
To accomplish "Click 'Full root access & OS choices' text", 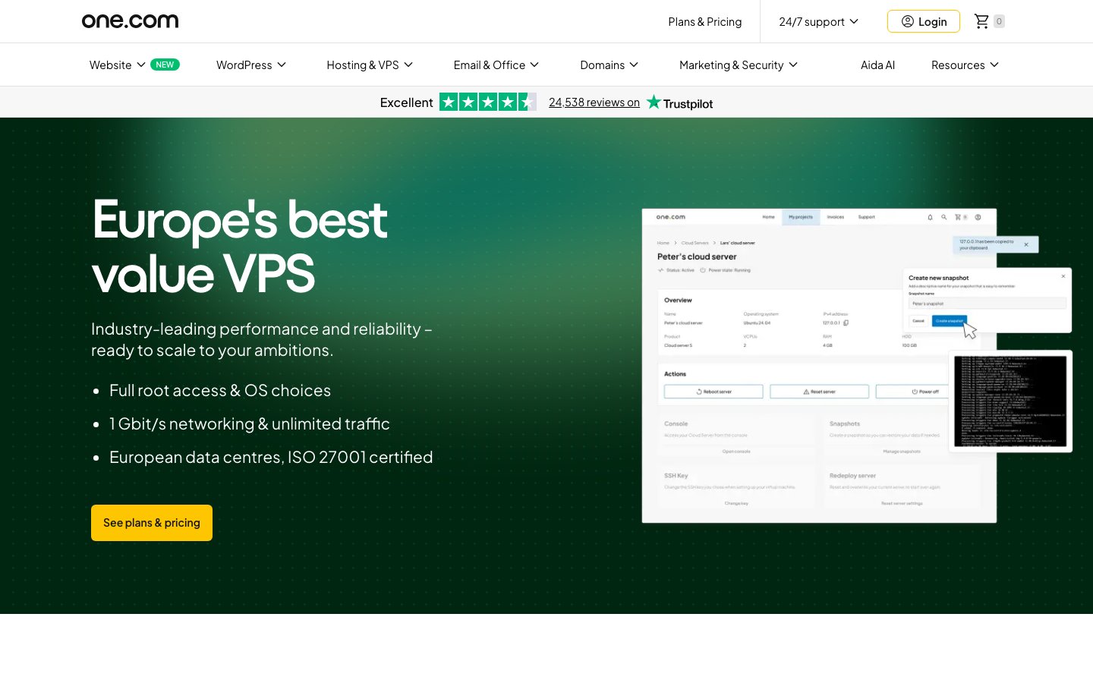I will [x=220, y=390].
